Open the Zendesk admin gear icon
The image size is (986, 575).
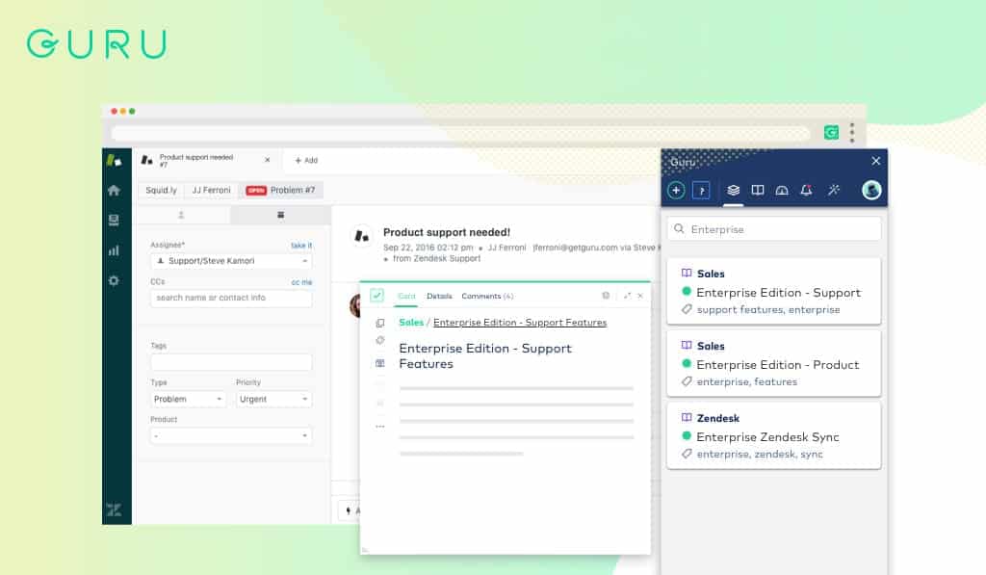(114, 280)
